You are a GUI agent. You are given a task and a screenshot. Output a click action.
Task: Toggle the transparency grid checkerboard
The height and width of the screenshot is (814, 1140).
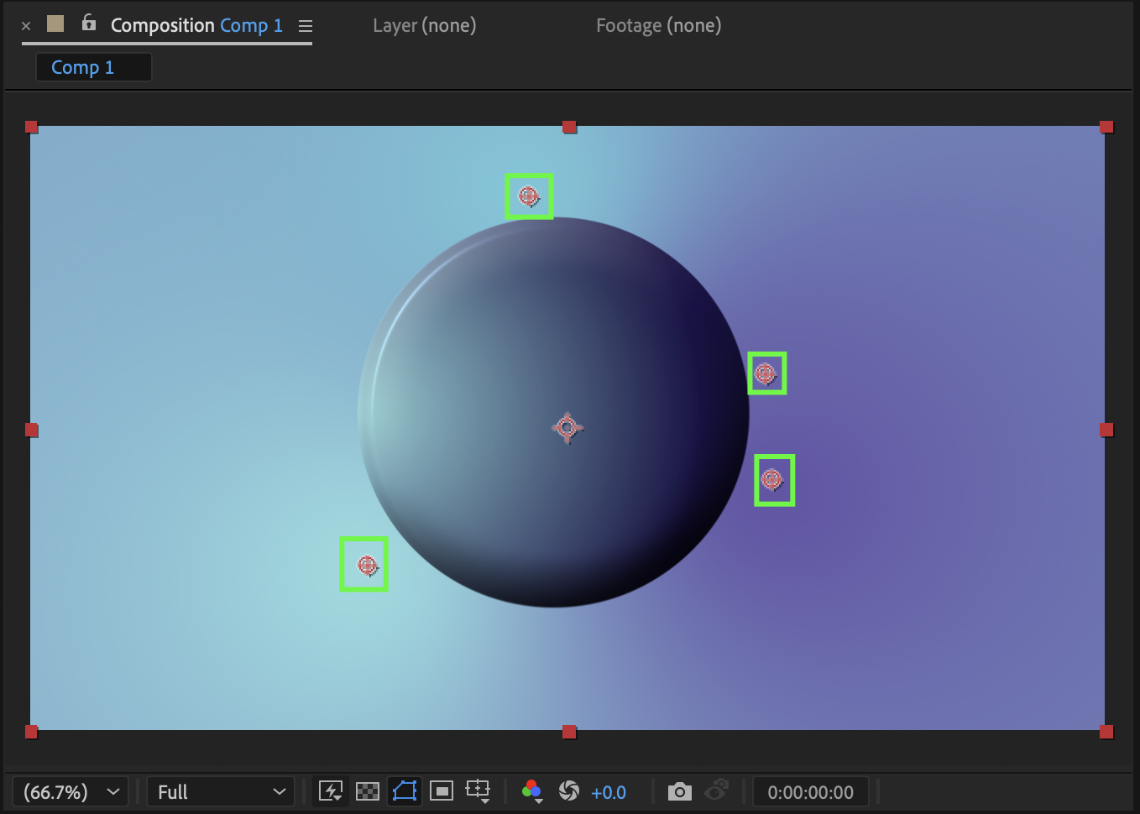pos(368,791)
